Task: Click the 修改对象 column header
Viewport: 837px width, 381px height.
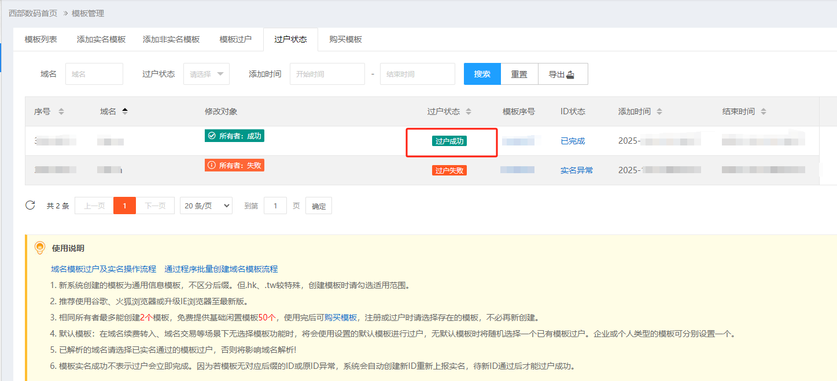Action: [x=221, y=111]
